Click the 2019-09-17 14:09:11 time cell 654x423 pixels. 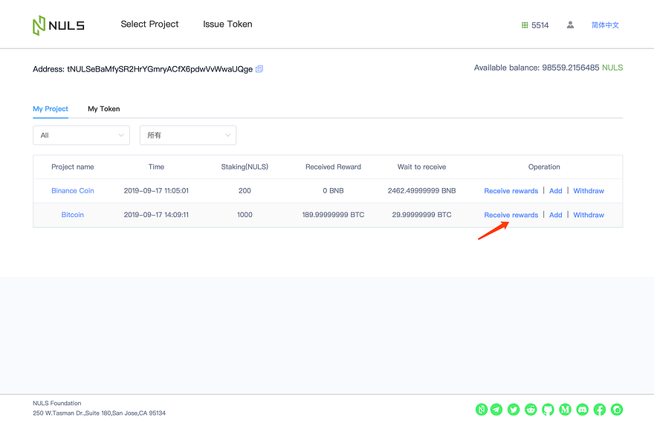pos(156,215)
